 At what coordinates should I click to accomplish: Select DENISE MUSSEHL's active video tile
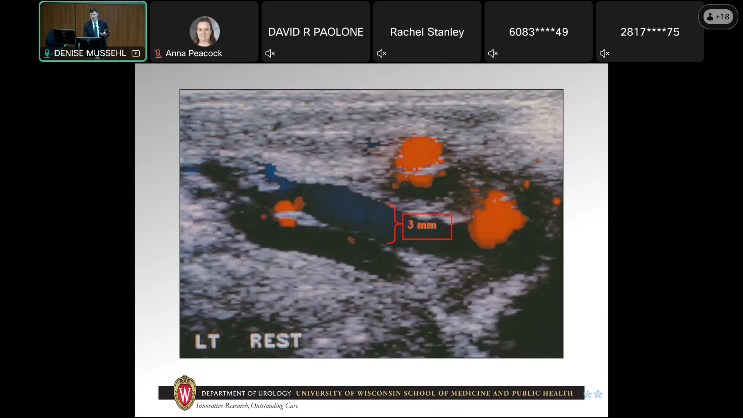(x=93, y=31)
